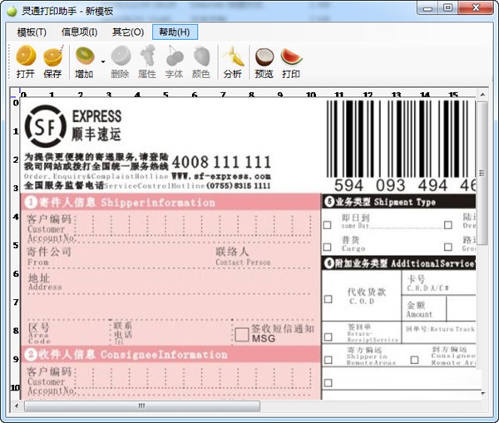The width and height of the screenshot is (499, 423).
Task: Print using the watermelon 打印 icon
Action: tap(291, 61)
